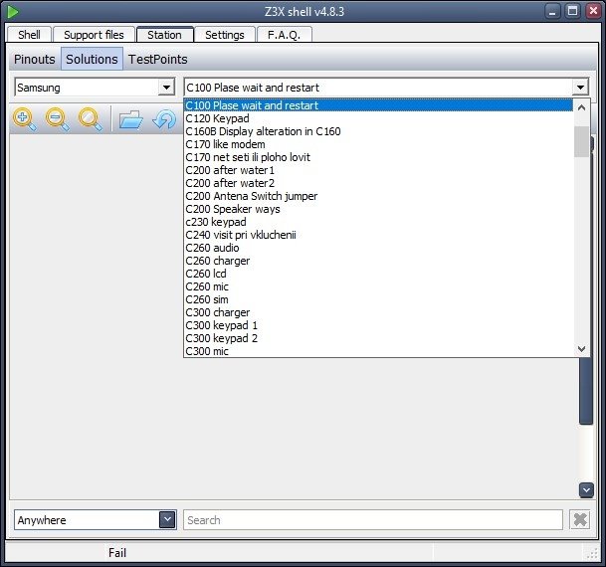606x567 pixels.
Task: Click the dropdown list scroll down arrow
Action: pyautogui.click(x=581, y=349)
